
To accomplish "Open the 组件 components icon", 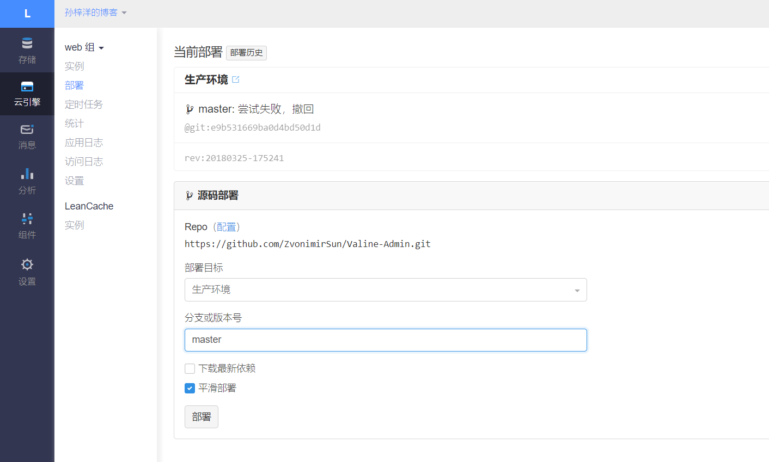I will point(27,219).
